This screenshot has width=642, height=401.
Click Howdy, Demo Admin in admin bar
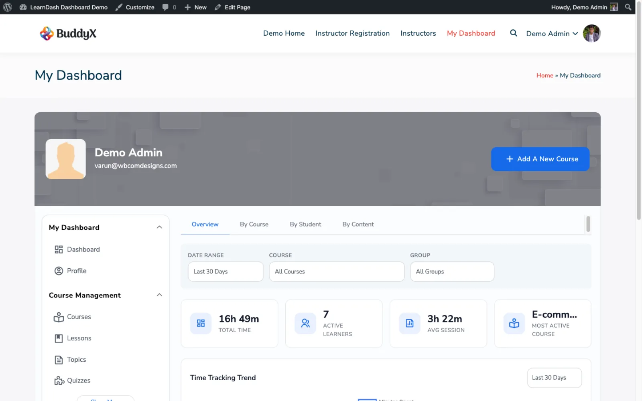coord(579,7)
